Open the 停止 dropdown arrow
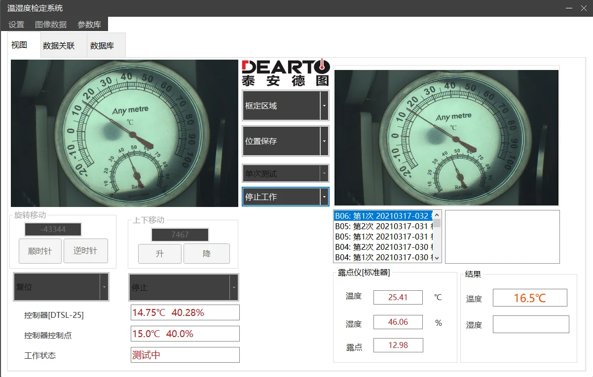The height and width of the screenshot is (377, 593). [x=234, y=287]
